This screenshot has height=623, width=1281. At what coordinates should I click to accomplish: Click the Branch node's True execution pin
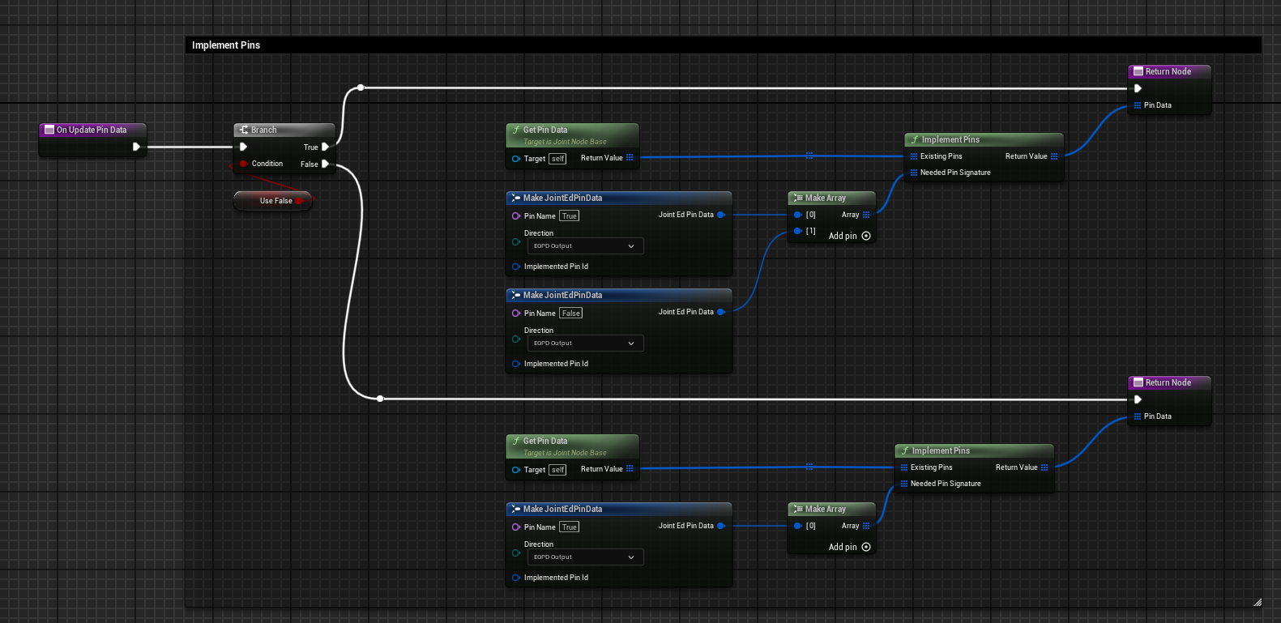pyautogui.click(x=325, y=147)
